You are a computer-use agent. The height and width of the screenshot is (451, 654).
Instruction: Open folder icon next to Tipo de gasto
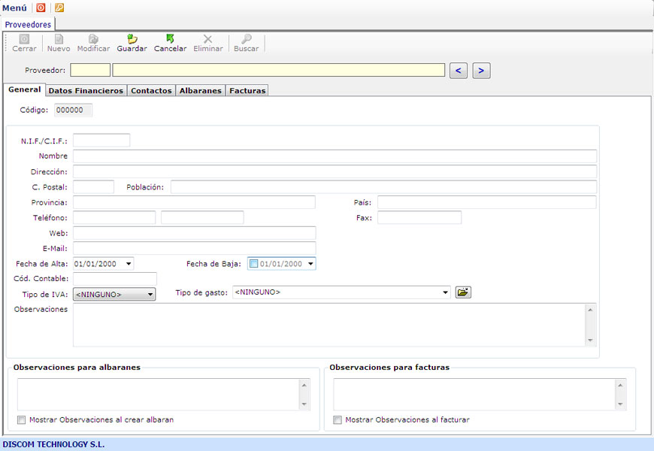click(464, 292)
